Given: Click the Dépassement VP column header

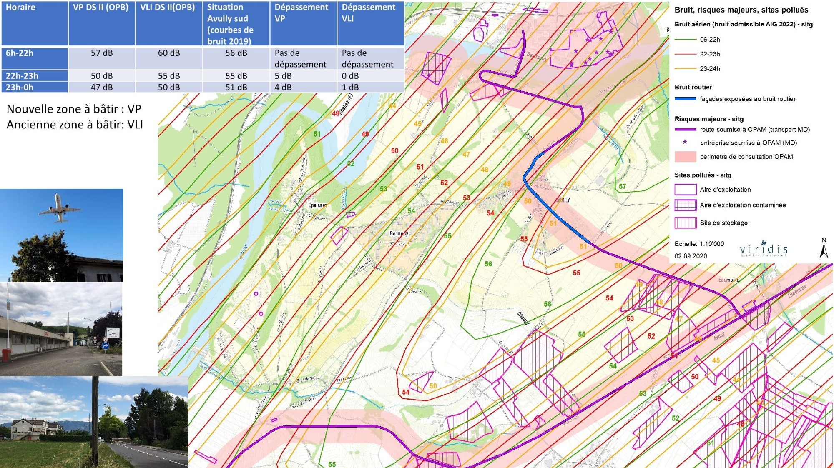Looking at the screenshot, I should pyautogui.click(x=303, y=23).
